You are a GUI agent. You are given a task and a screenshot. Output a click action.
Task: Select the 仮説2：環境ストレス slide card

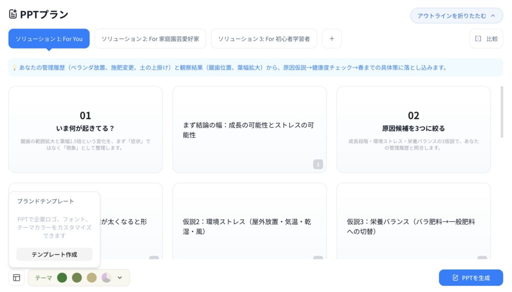click(249, 226)
